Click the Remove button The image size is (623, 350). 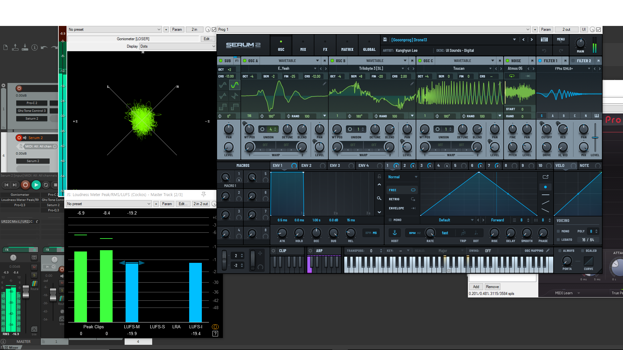(x=492, y=287)
